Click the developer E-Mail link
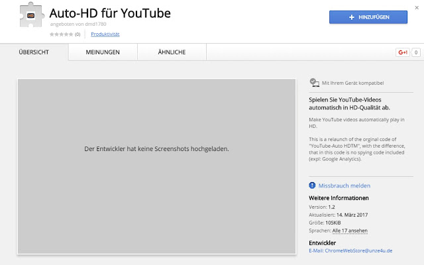The width and height of the screenshot is (424, 265). tap(350, 250)
